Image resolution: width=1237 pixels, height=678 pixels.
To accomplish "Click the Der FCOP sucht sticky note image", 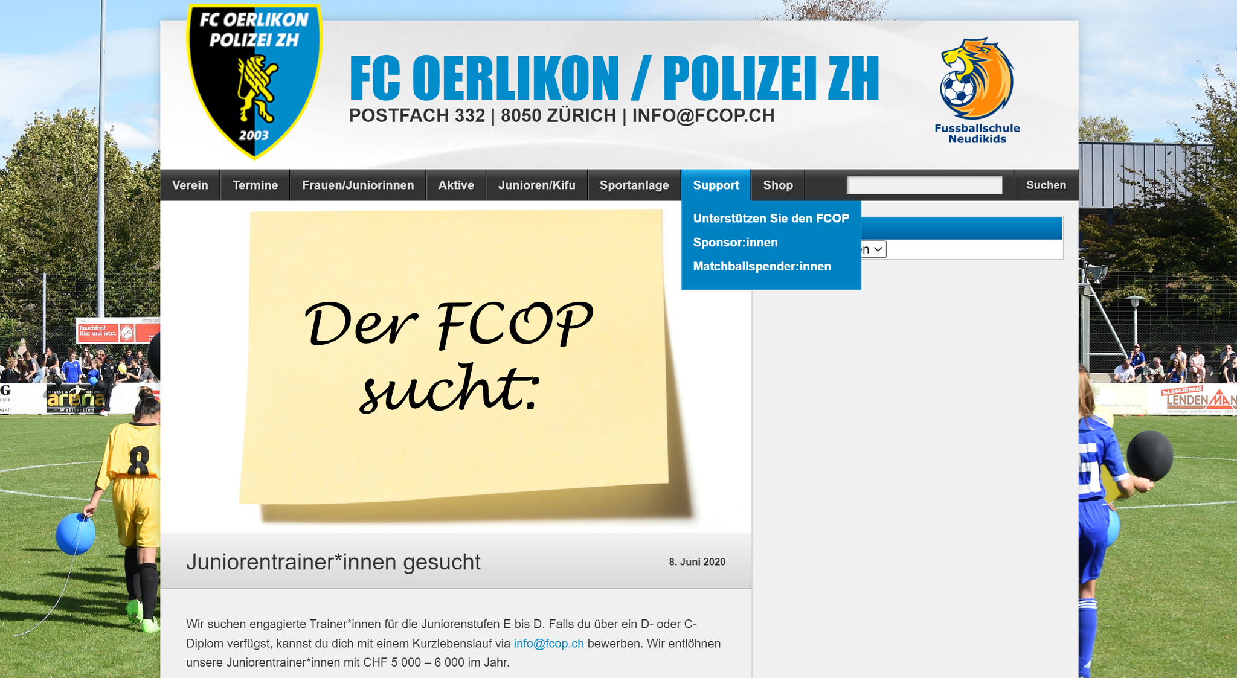I will 456,366.
